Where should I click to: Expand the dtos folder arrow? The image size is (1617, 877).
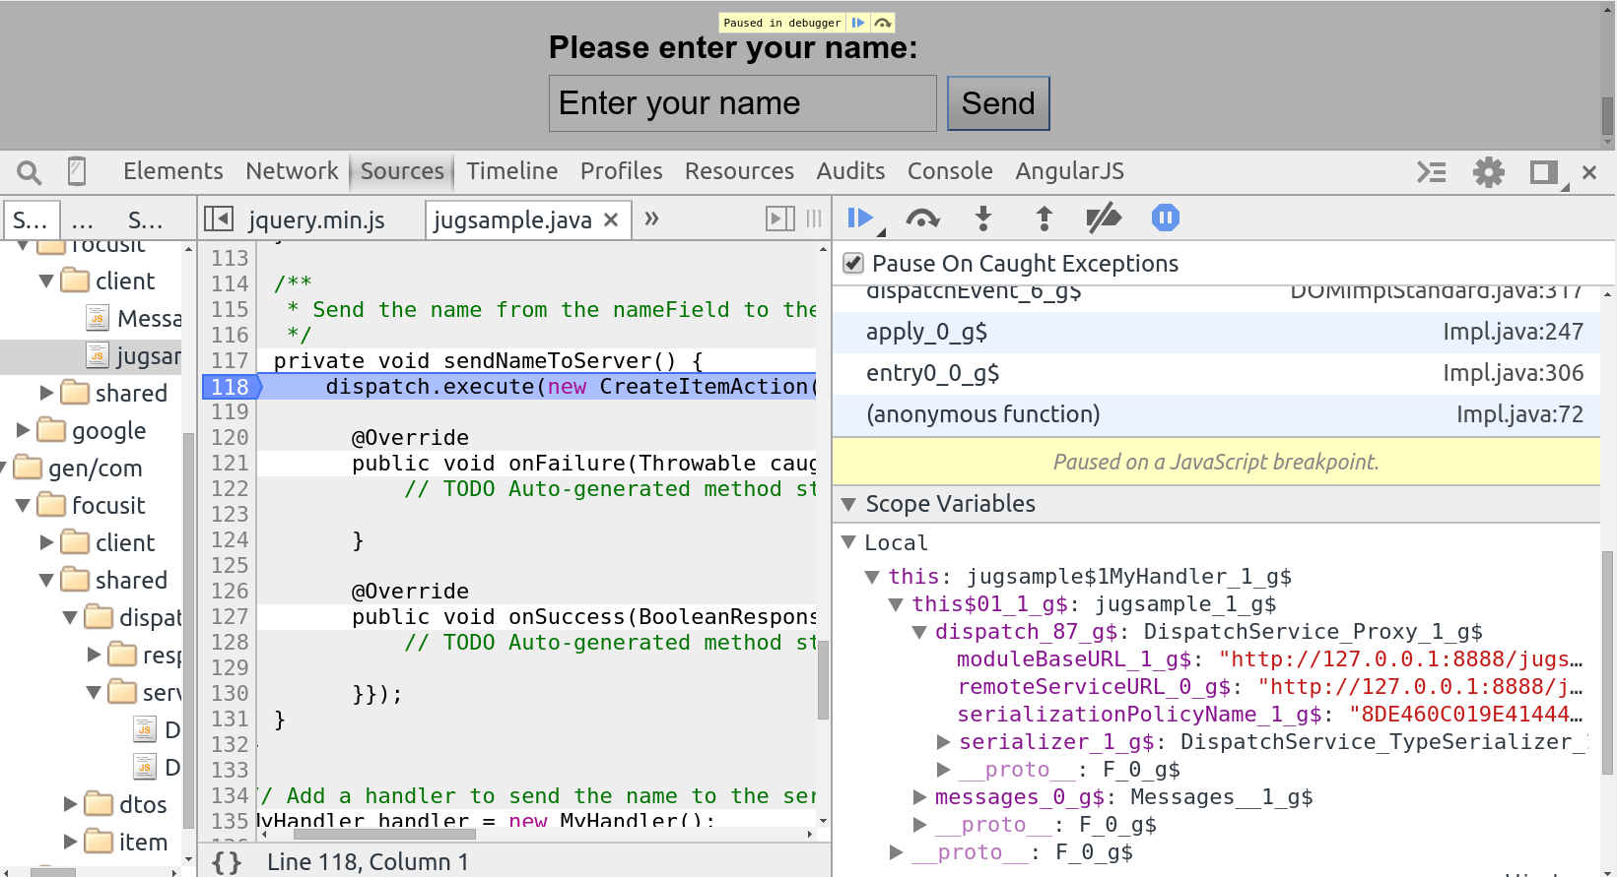[x=70, y=804]
